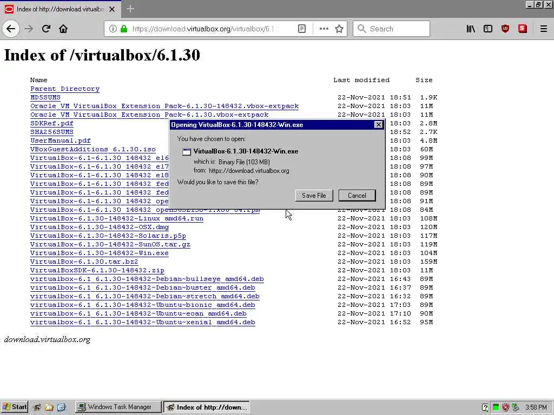Image resolution: width=554 pixels, height=415 pixels.
Task: Click the Size column header
Action: 424,80
